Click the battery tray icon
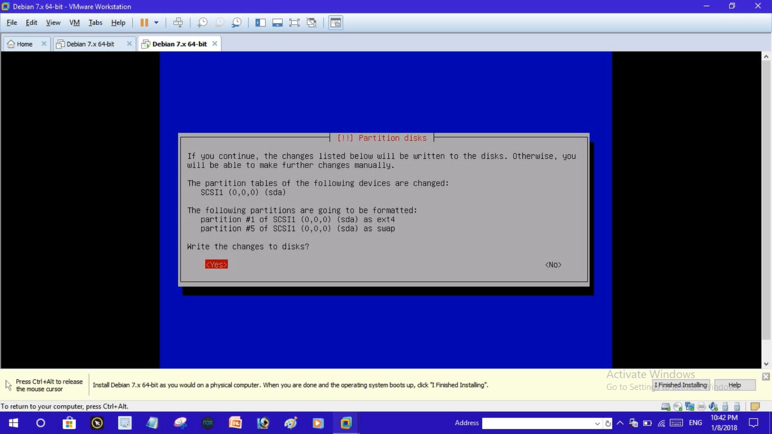This screenshot has height=434, width=772. (x=648, y=423)
